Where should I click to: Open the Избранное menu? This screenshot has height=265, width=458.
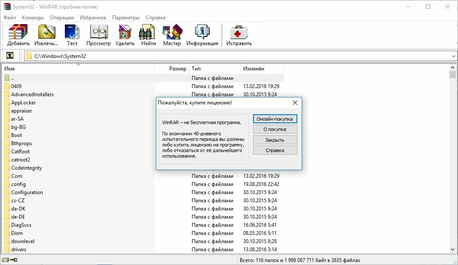click(x=93, y=18)
